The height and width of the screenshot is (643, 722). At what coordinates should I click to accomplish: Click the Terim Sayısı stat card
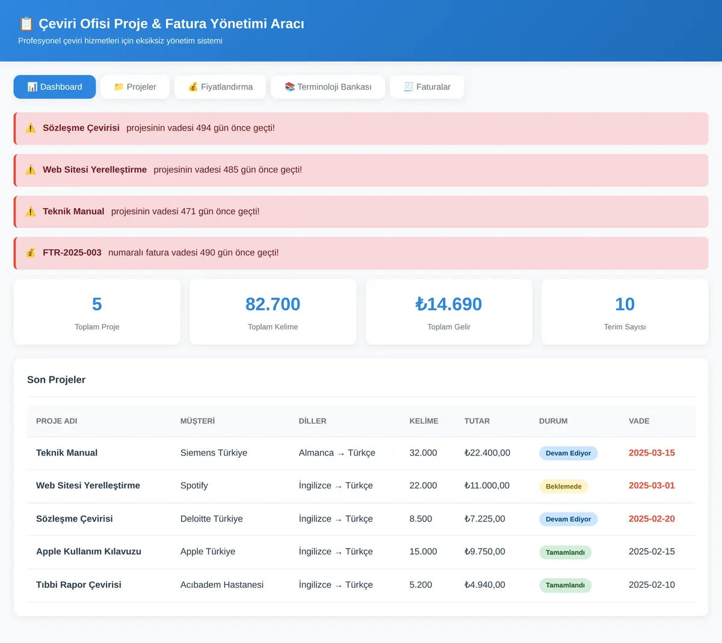point(625,312)
